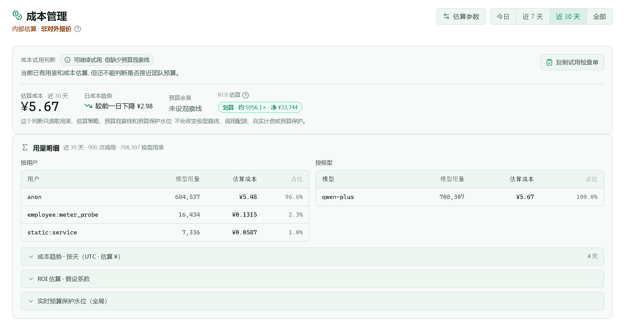The width and height of the screenshot is (625, 325).
Task: Open the 估算参数 button
Action: (461, 16)
